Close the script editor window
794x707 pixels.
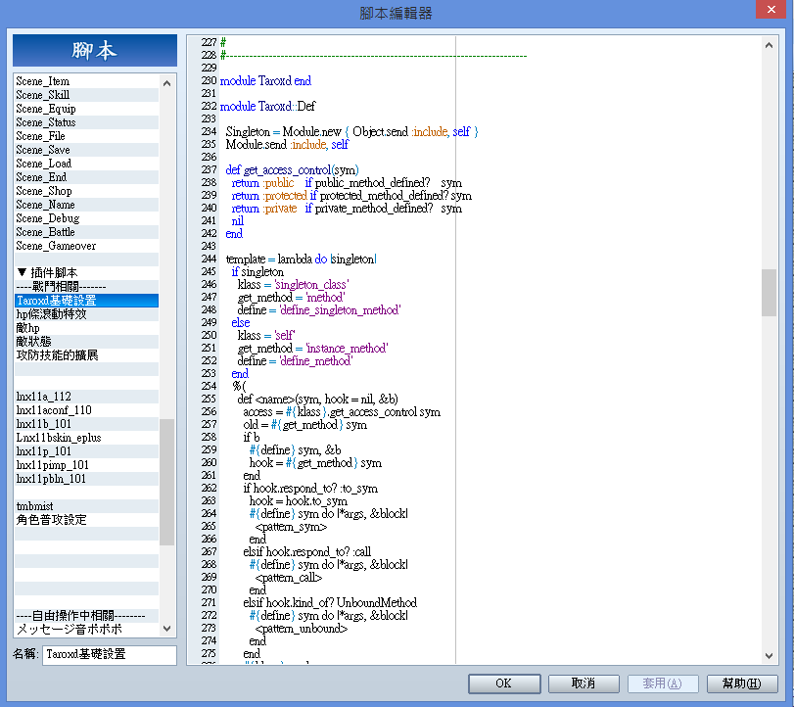pyautogui.click(x=771, y=9)
